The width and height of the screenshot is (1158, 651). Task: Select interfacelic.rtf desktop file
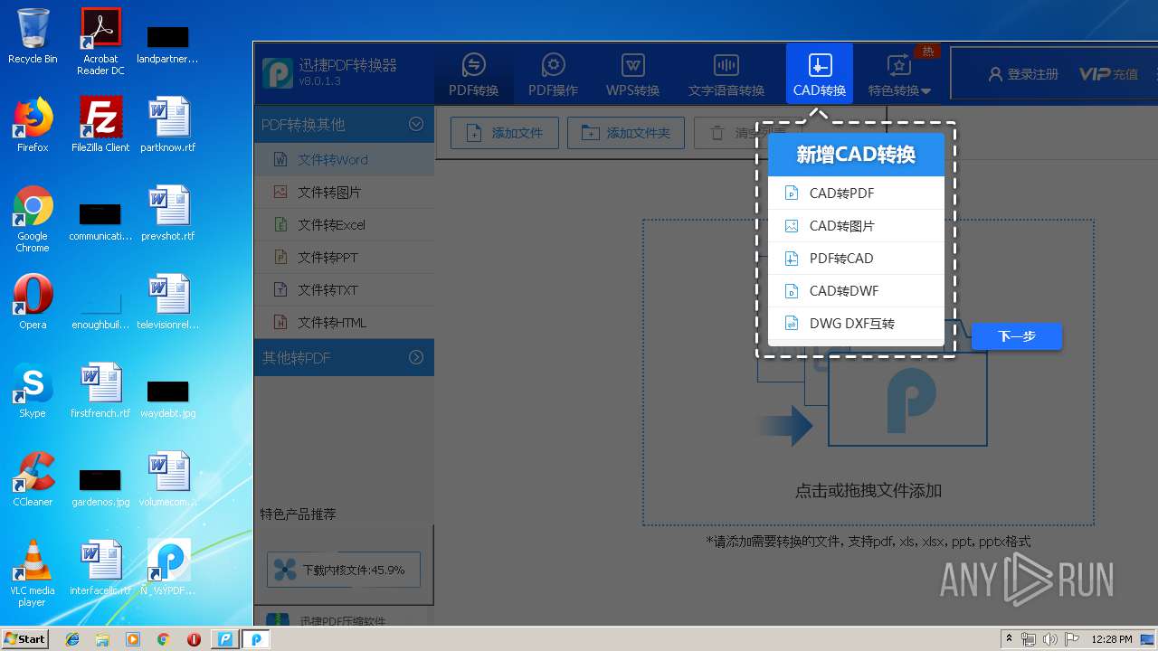[100, 569]
